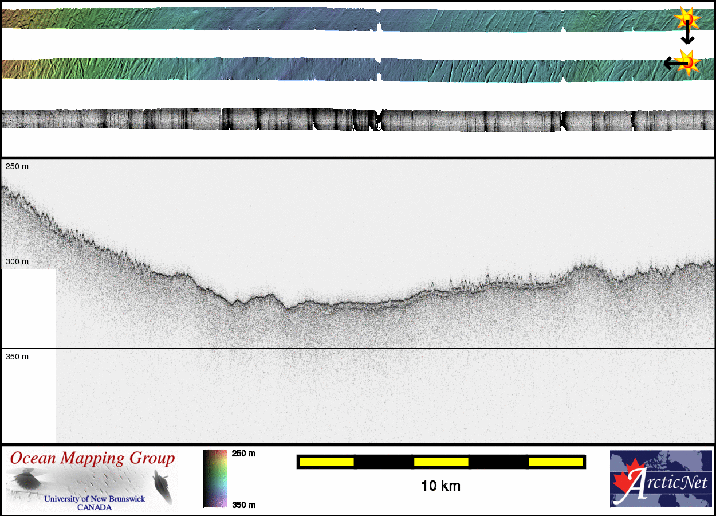
Task: Select the second sun-illuminated bathymetry strip
Action: [x=344, y=69]
